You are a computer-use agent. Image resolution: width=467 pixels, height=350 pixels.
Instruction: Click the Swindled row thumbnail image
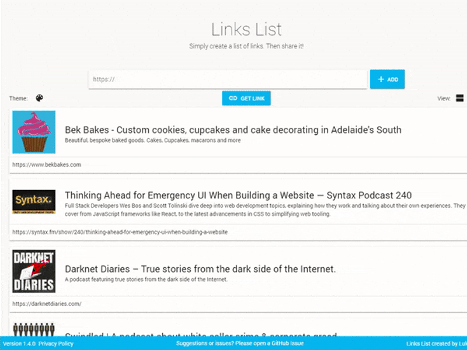(x=33, y=331)
